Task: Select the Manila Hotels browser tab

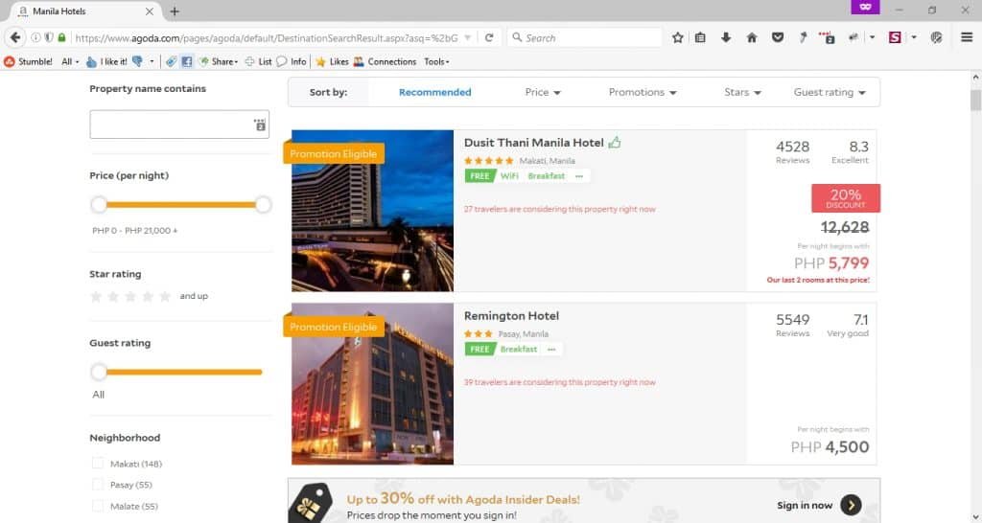Action: [85, 11]
